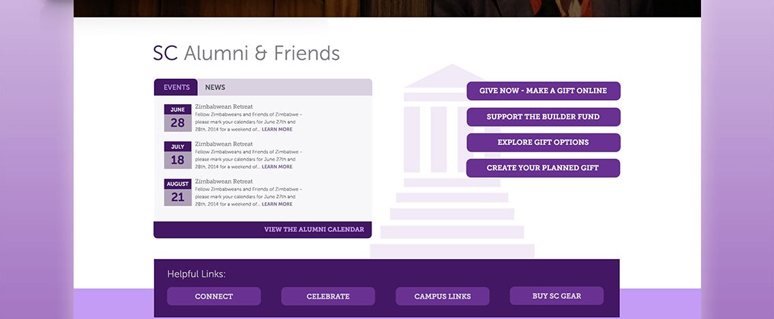Switch to the News tab
Viewport: 774px width, 319px height.
tap(215, 87)
